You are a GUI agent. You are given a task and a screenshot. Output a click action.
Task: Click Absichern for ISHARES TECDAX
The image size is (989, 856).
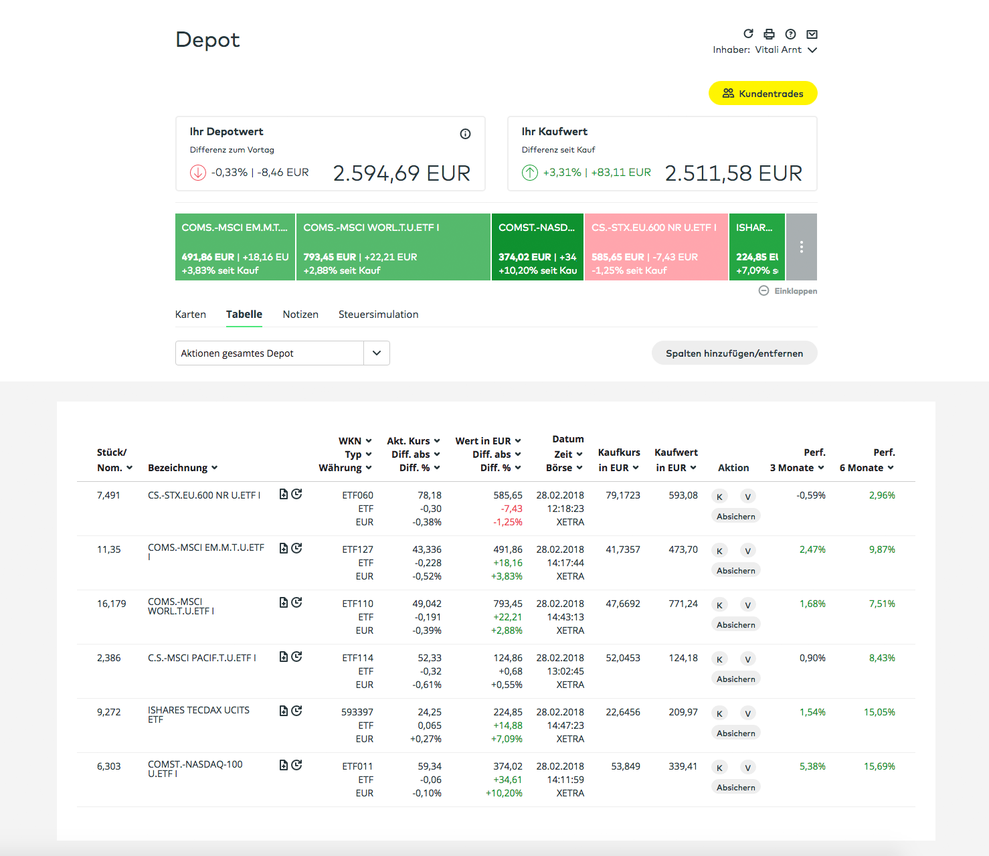(736, 734)
